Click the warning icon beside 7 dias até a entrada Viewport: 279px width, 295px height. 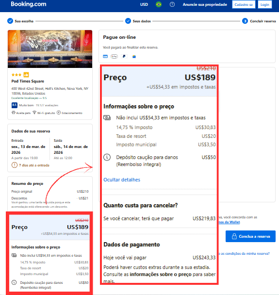tap(15, 165)
